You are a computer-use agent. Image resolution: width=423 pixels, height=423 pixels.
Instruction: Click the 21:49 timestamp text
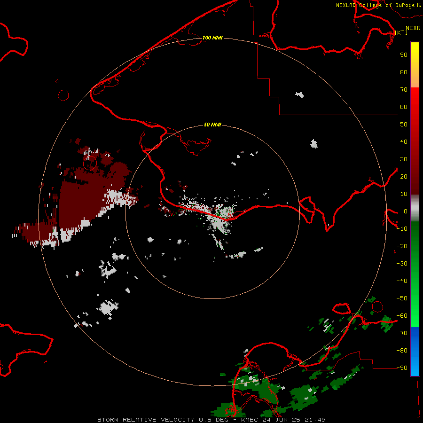(315, 420)
